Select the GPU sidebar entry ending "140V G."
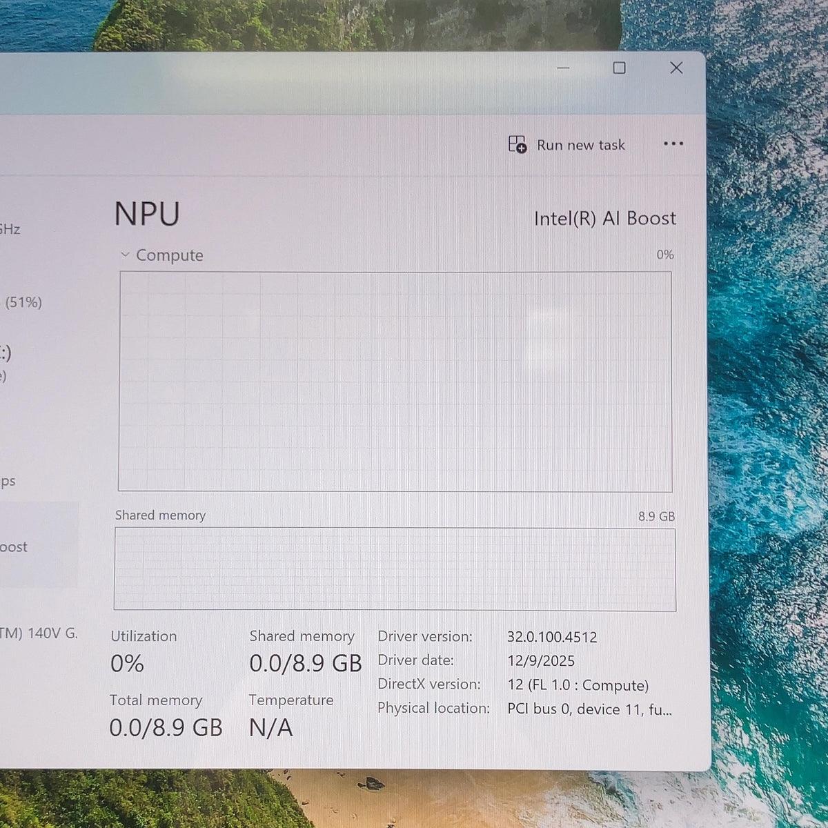828x828 pixels. pyautogui.click(x=39, y=633)
